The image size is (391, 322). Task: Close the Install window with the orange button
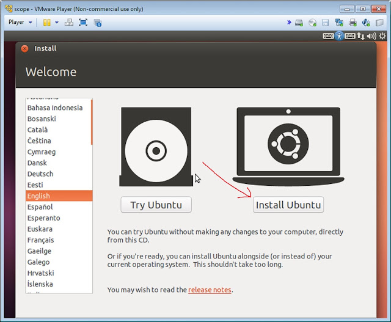point(24,49)
